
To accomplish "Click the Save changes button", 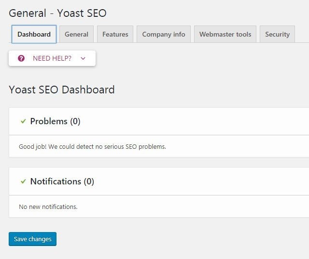I will click(32, 239).
